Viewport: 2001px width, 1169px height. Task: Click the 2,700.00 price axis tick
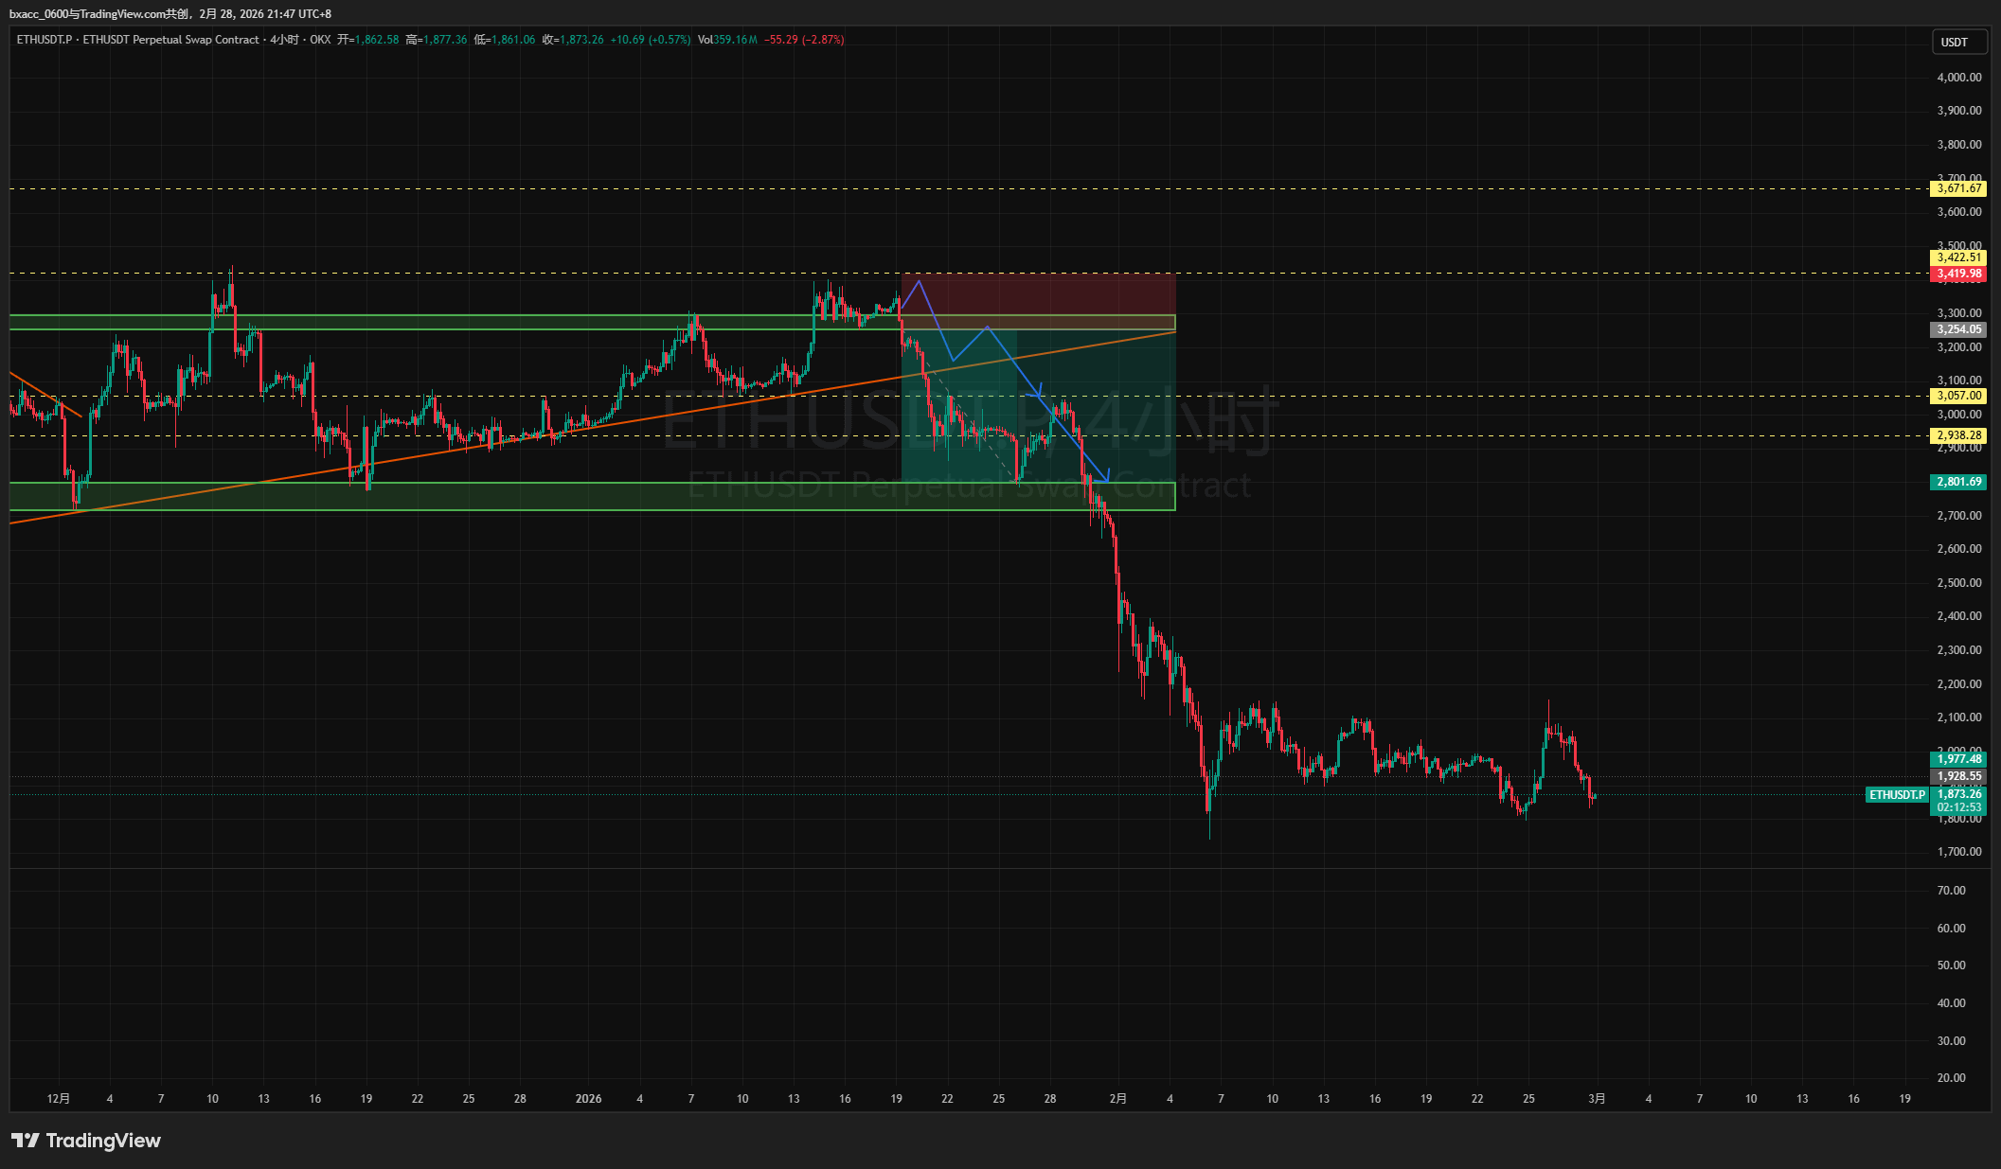point(1958,516)
